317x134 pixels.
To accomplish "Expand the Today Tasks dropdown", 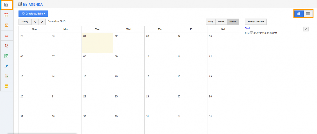I will [256, 22].
